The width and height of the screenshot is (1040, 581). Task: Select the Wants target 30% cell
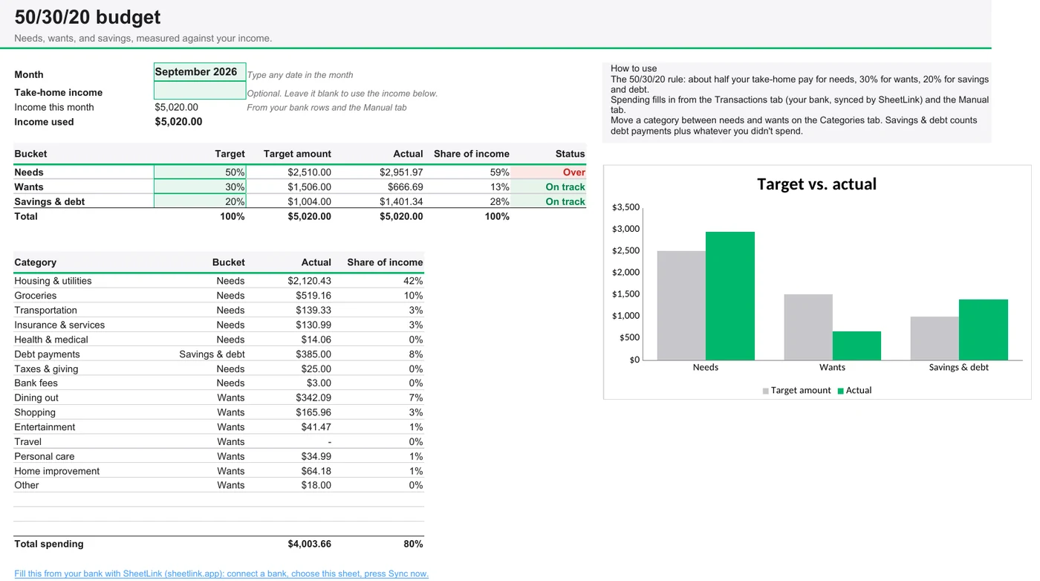click(x=200, y=187)
